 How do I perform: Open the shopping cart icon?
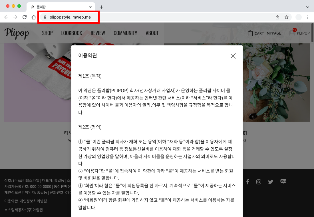click(250, 33)
